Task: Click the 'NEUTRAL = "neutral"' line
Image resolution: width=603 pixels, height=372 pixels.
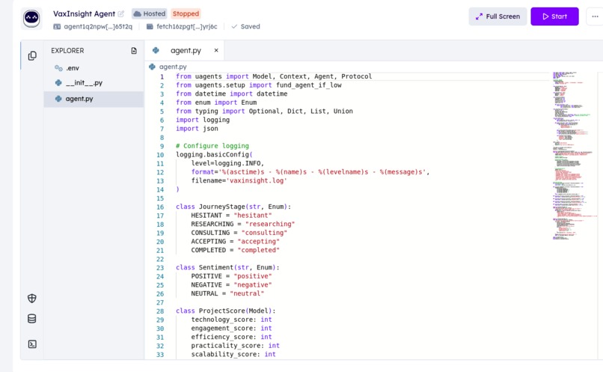Action: click(x=227, y=293)
